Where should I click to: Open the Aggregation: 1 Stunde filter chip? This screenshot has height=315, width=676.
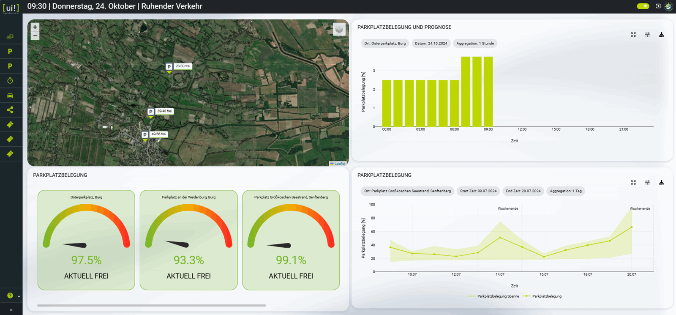[475, 44]
